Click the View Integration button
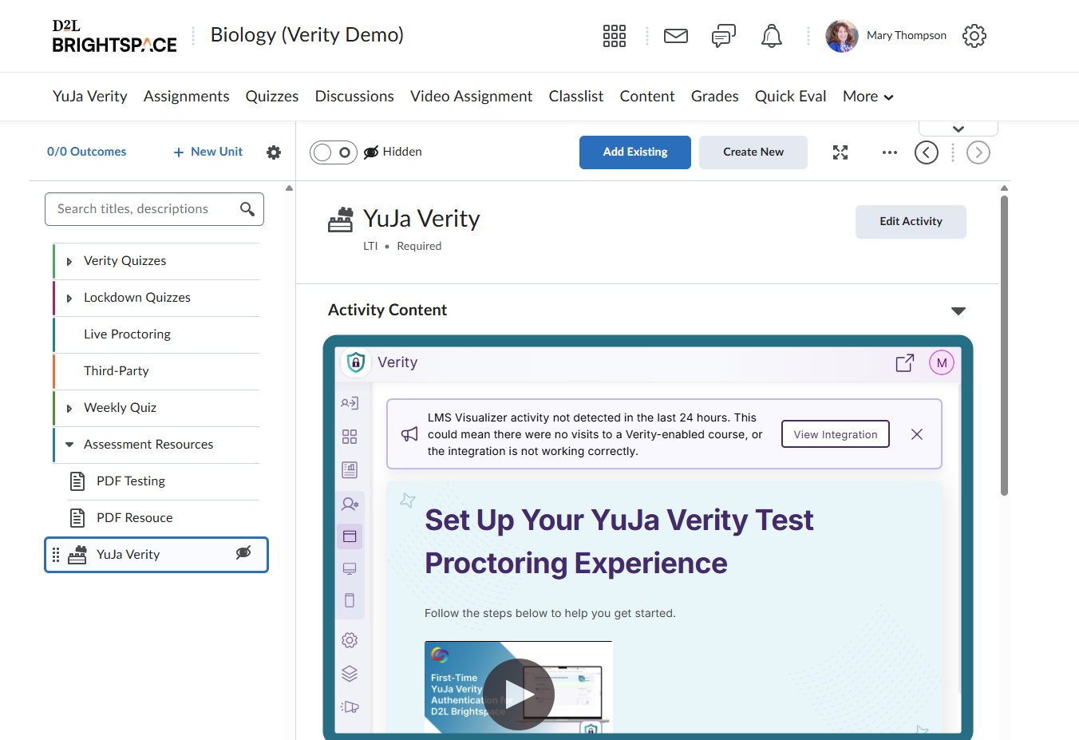Viewport: 1079px width, 740px height. click(836, 434)
